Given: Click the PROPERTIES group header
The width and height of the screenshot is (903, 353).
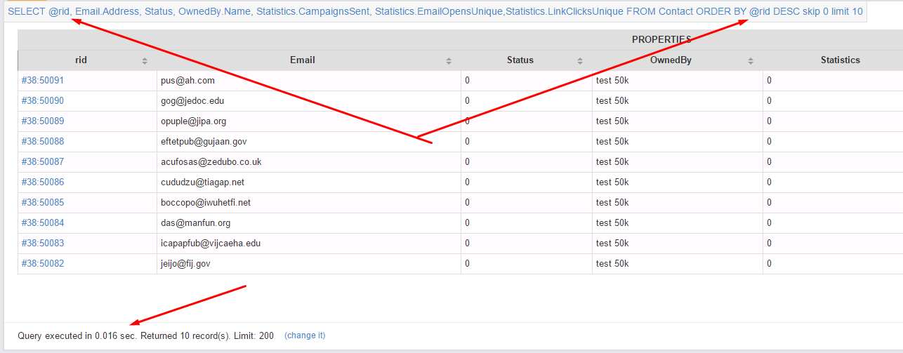Looking at the screenshot, I should (x=661, y=39).
